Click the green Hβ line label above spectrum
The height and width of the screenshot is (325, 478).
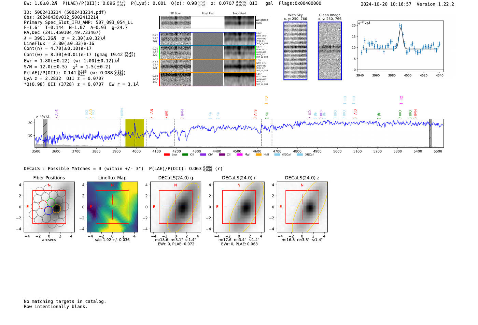pyautogui.click(x=379, y=115)
